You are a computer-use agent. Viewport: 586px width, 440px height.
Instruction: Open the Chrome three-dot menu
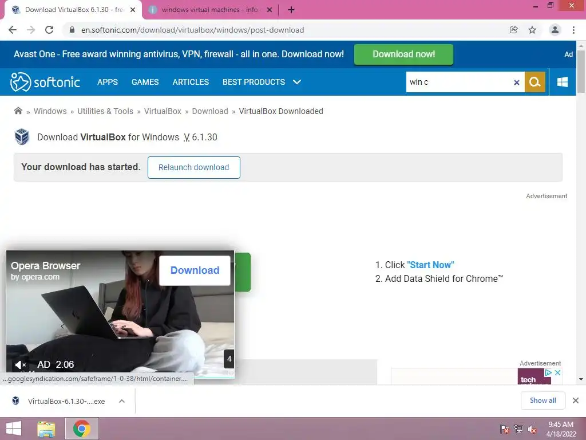[x=573, y=30]
